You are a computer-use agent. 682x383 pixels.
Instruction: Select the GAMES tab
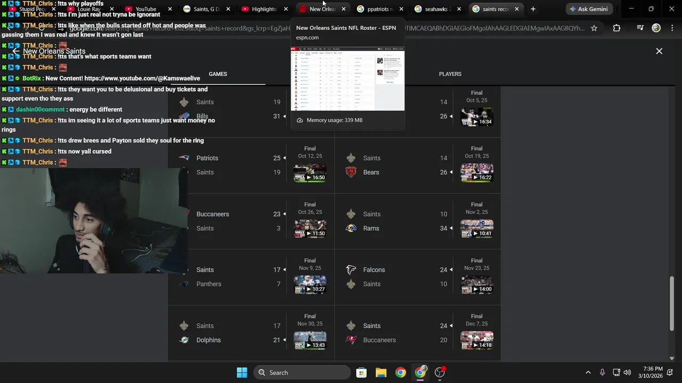218,74
